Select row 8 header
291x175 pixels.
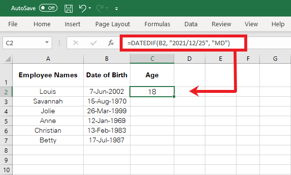pyautogui.click(x=6, y=150)
